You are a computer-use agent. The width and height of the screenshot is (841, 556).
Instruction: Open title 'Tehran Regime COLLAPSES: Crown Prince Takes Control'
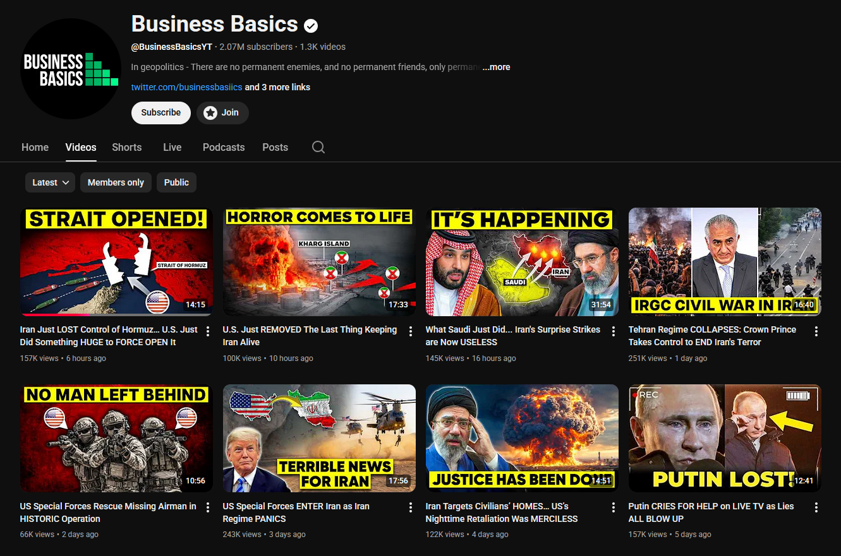coord(712,336)
